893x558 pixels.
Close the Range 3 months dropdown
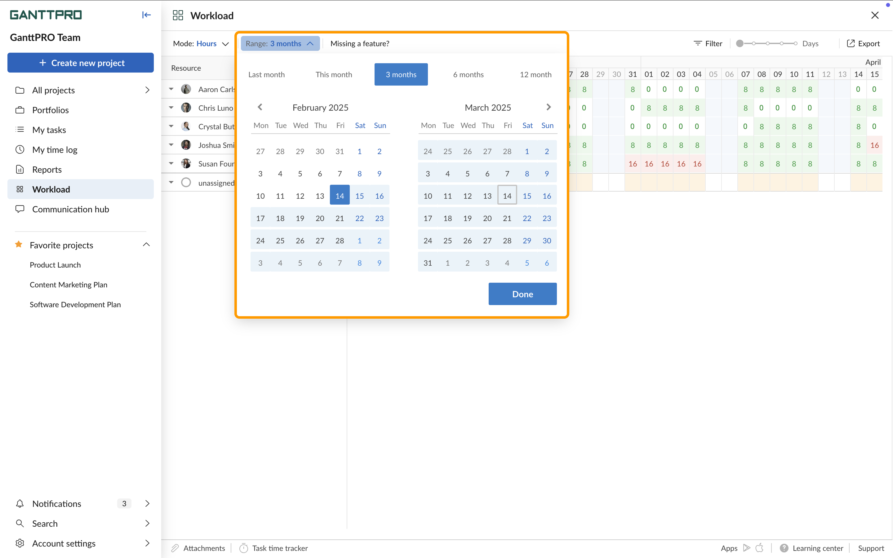(280, 43)
